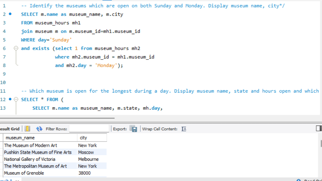322x181 pixels.
Task: Collapse the SELECT block fold on line 12
Action: 16,99
